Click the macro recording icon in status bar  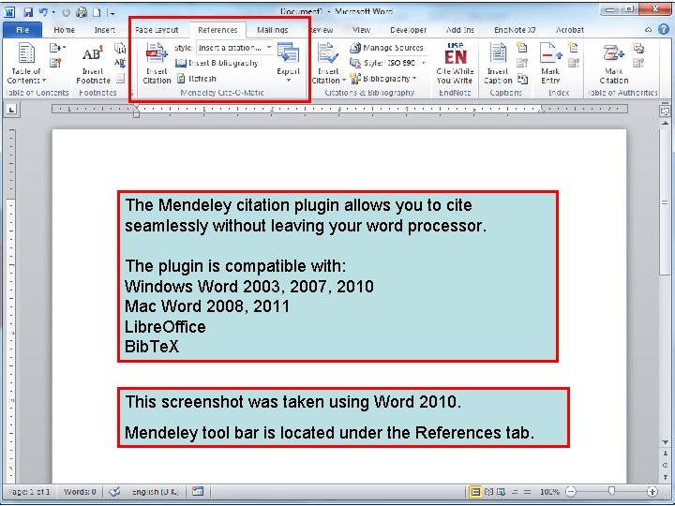[x=198, y=491]
